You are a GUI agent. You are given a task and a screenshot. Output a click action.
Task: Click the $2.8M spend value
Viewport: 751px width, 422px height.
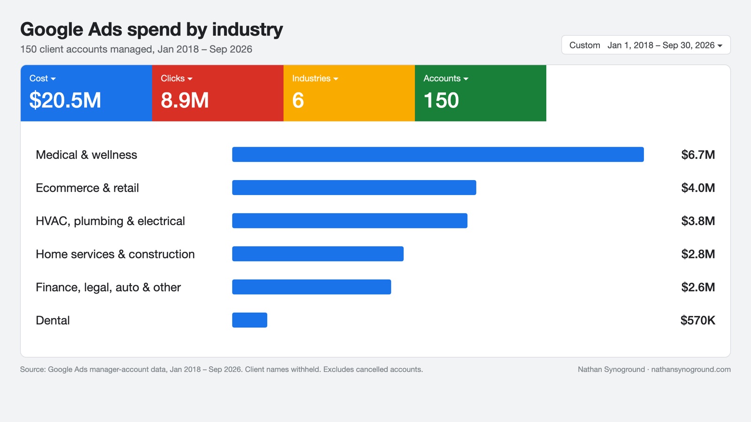698,254
